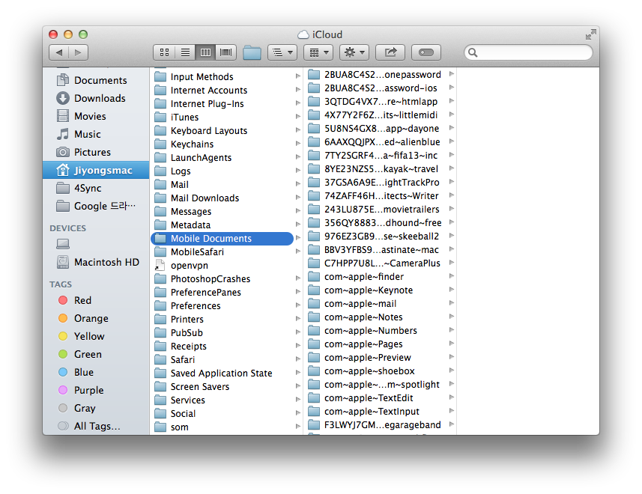
Task: Go forward with the right arrow
Action: 78,52
